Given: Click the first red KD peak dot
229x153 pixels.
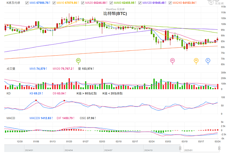Looking at the screenshot, I should (36, 100).
